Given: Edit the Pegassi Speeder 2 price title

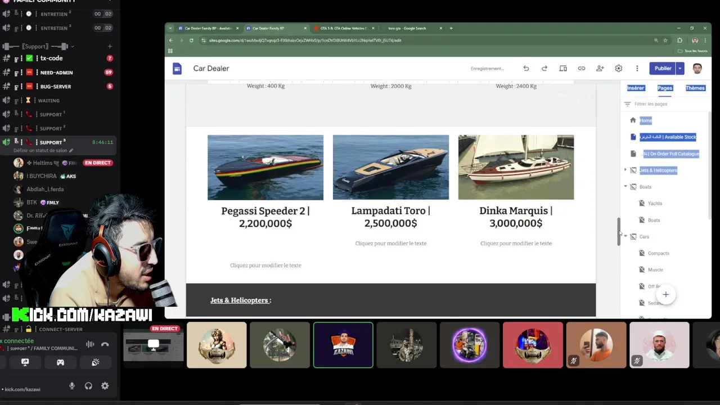Looking at the screenshot, I should pyautogui.click(x=265, y=217).
